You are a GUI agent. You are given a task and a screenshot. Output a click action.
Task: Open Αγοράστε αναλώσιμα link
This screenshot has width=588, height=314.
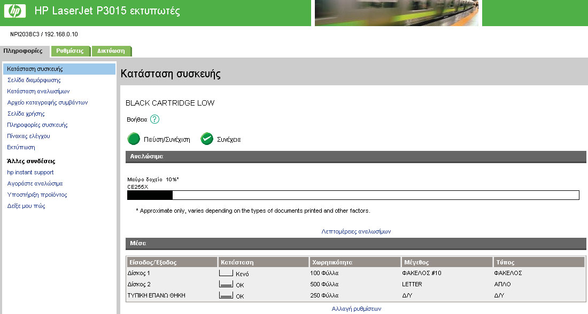(x=35, y=183)
